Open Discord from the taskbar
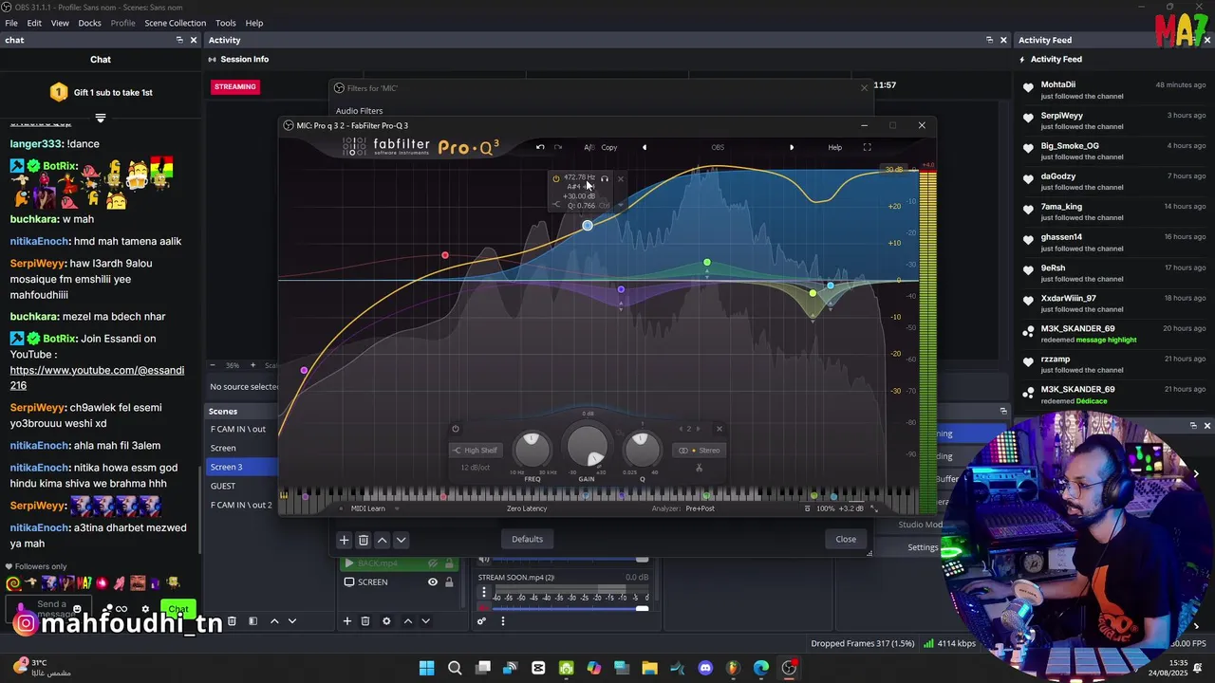The height and width of the screenshot is (683, 1215). [x=705, y=668]
